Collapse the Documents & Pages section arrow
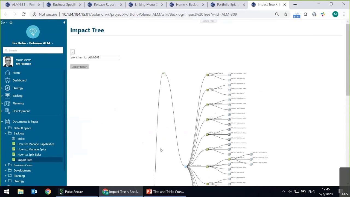Image resolution: width=350 pixels, height=197 pixels. click(2, 121)
